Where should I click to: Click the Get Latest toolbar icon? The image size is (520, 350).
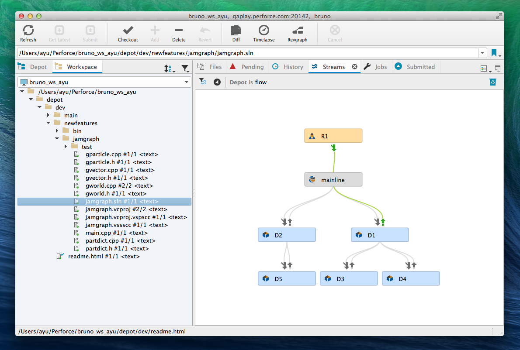[59, 30]
